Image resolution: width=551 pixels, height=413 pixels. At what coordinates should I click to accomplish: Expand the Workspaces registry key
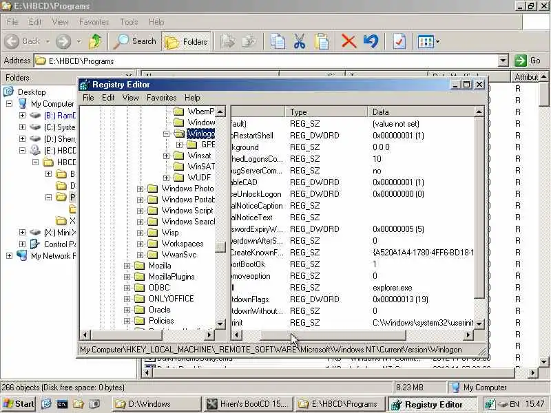tap(140, 244)
